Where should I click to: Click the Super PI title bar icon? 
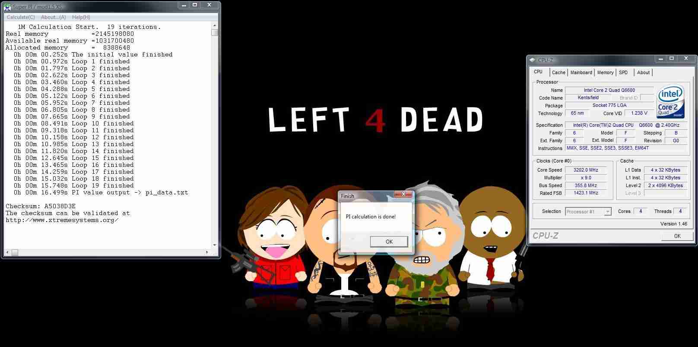tap(7, 6)
